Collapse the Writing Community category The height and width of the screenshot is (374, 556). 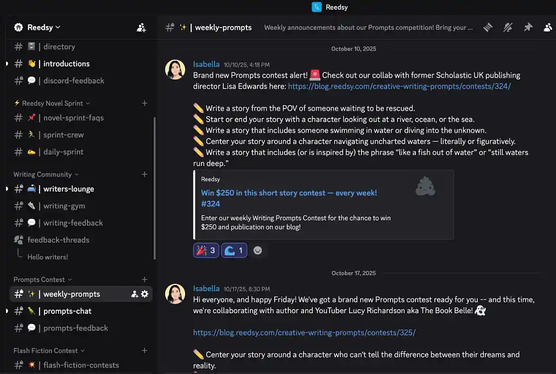(x=46, y=174)
